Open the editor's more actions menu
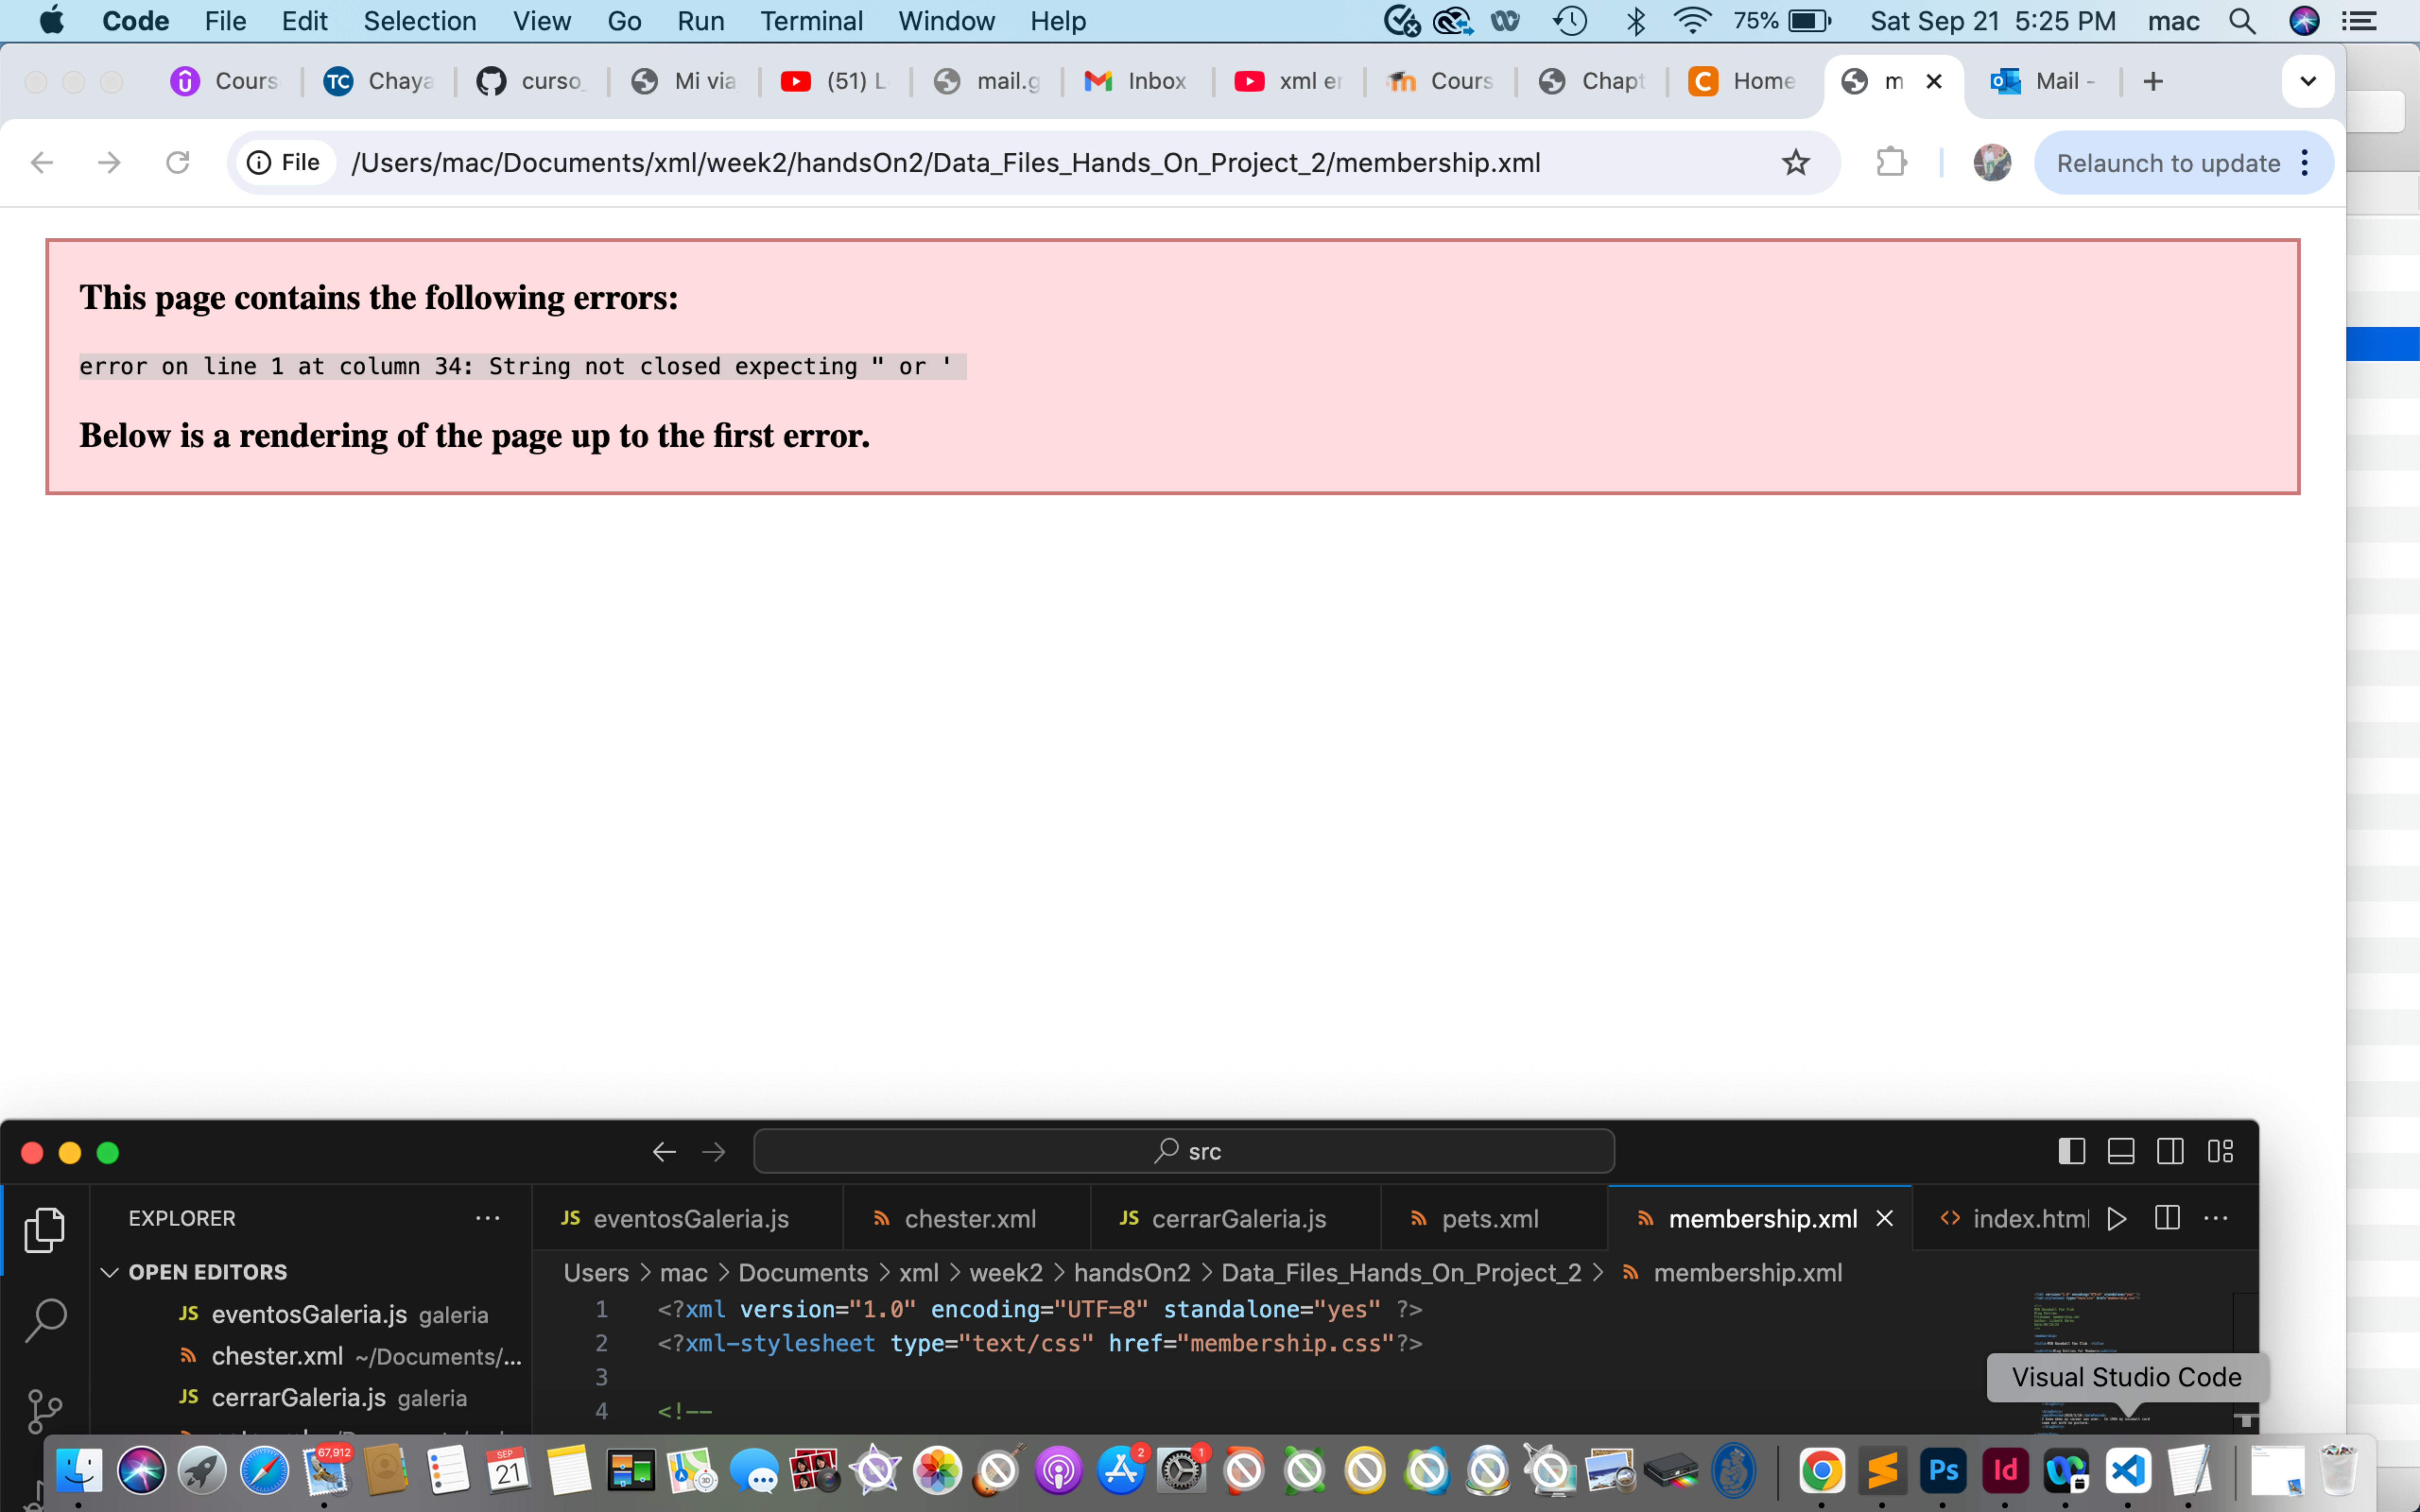 pyautogui.click(x=2216, y=1218)
